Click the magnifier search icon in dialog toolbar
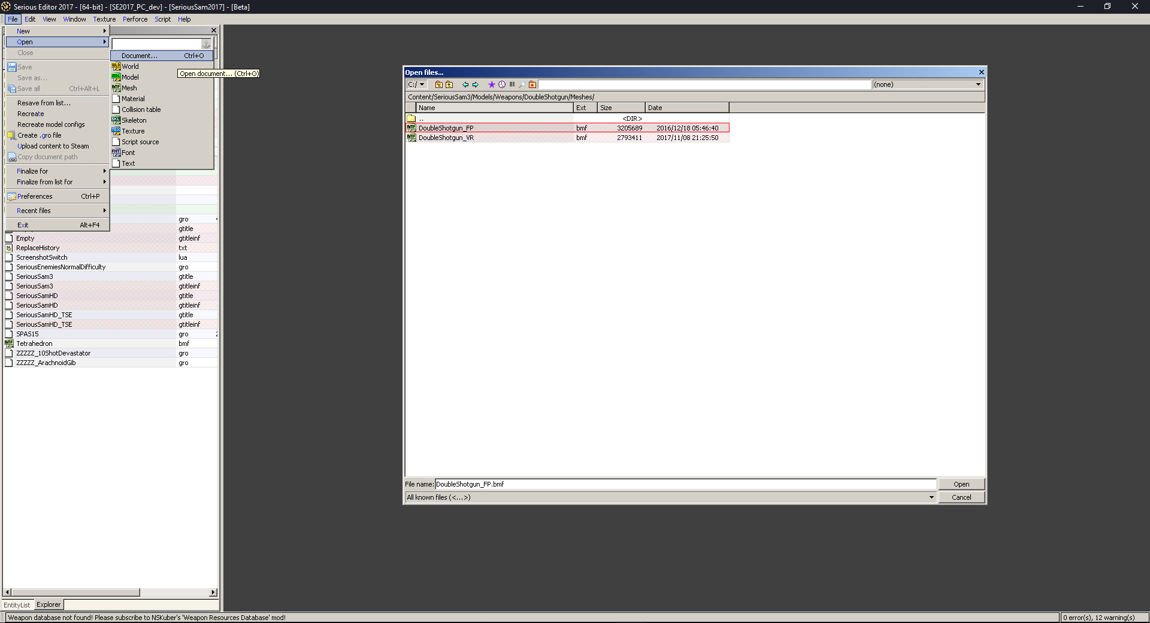The height and width of the screenshot is (623, 1150). click(522, 84)
